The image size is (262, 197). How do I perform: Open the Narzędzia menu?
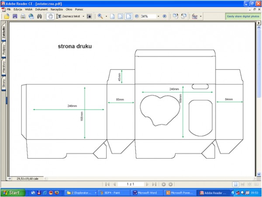[x=56, y=9]
